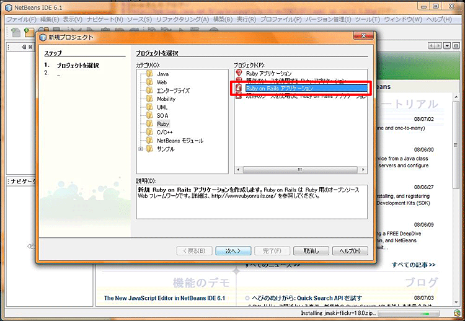Click the project list scroll right arrow
This screenshot has width=465, height=321.
click(x=363, y=170)
